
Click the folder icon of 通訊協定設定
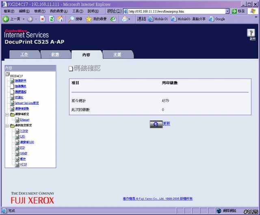pyautogui.click(x=13, y=125)
